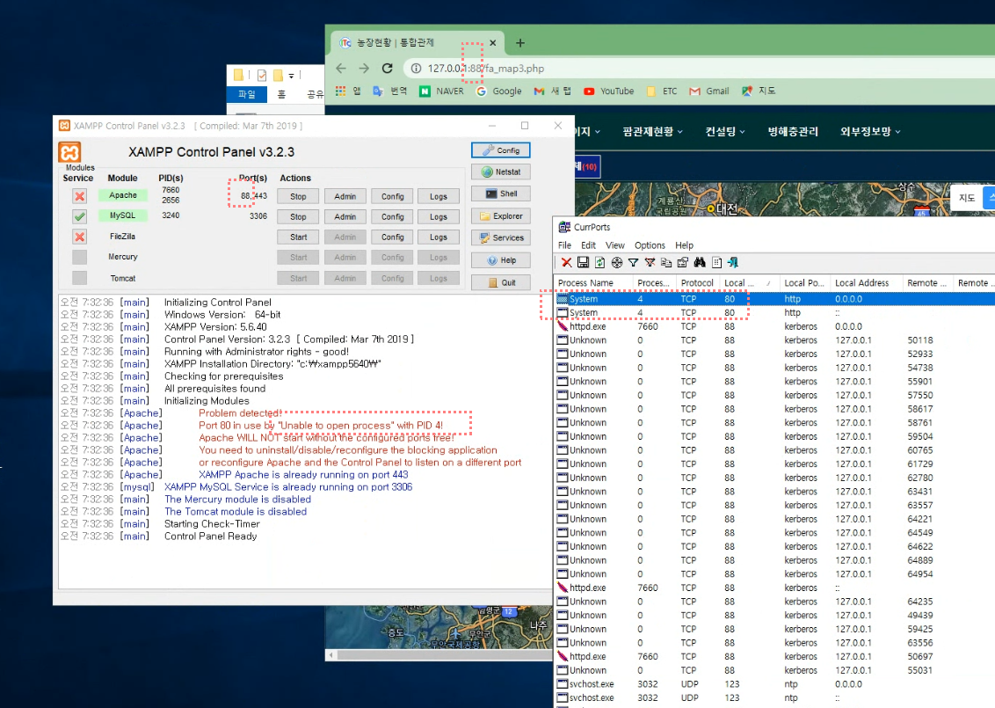Open the XAMPP Shell button
Screen dimensions: 995x708
501,193
